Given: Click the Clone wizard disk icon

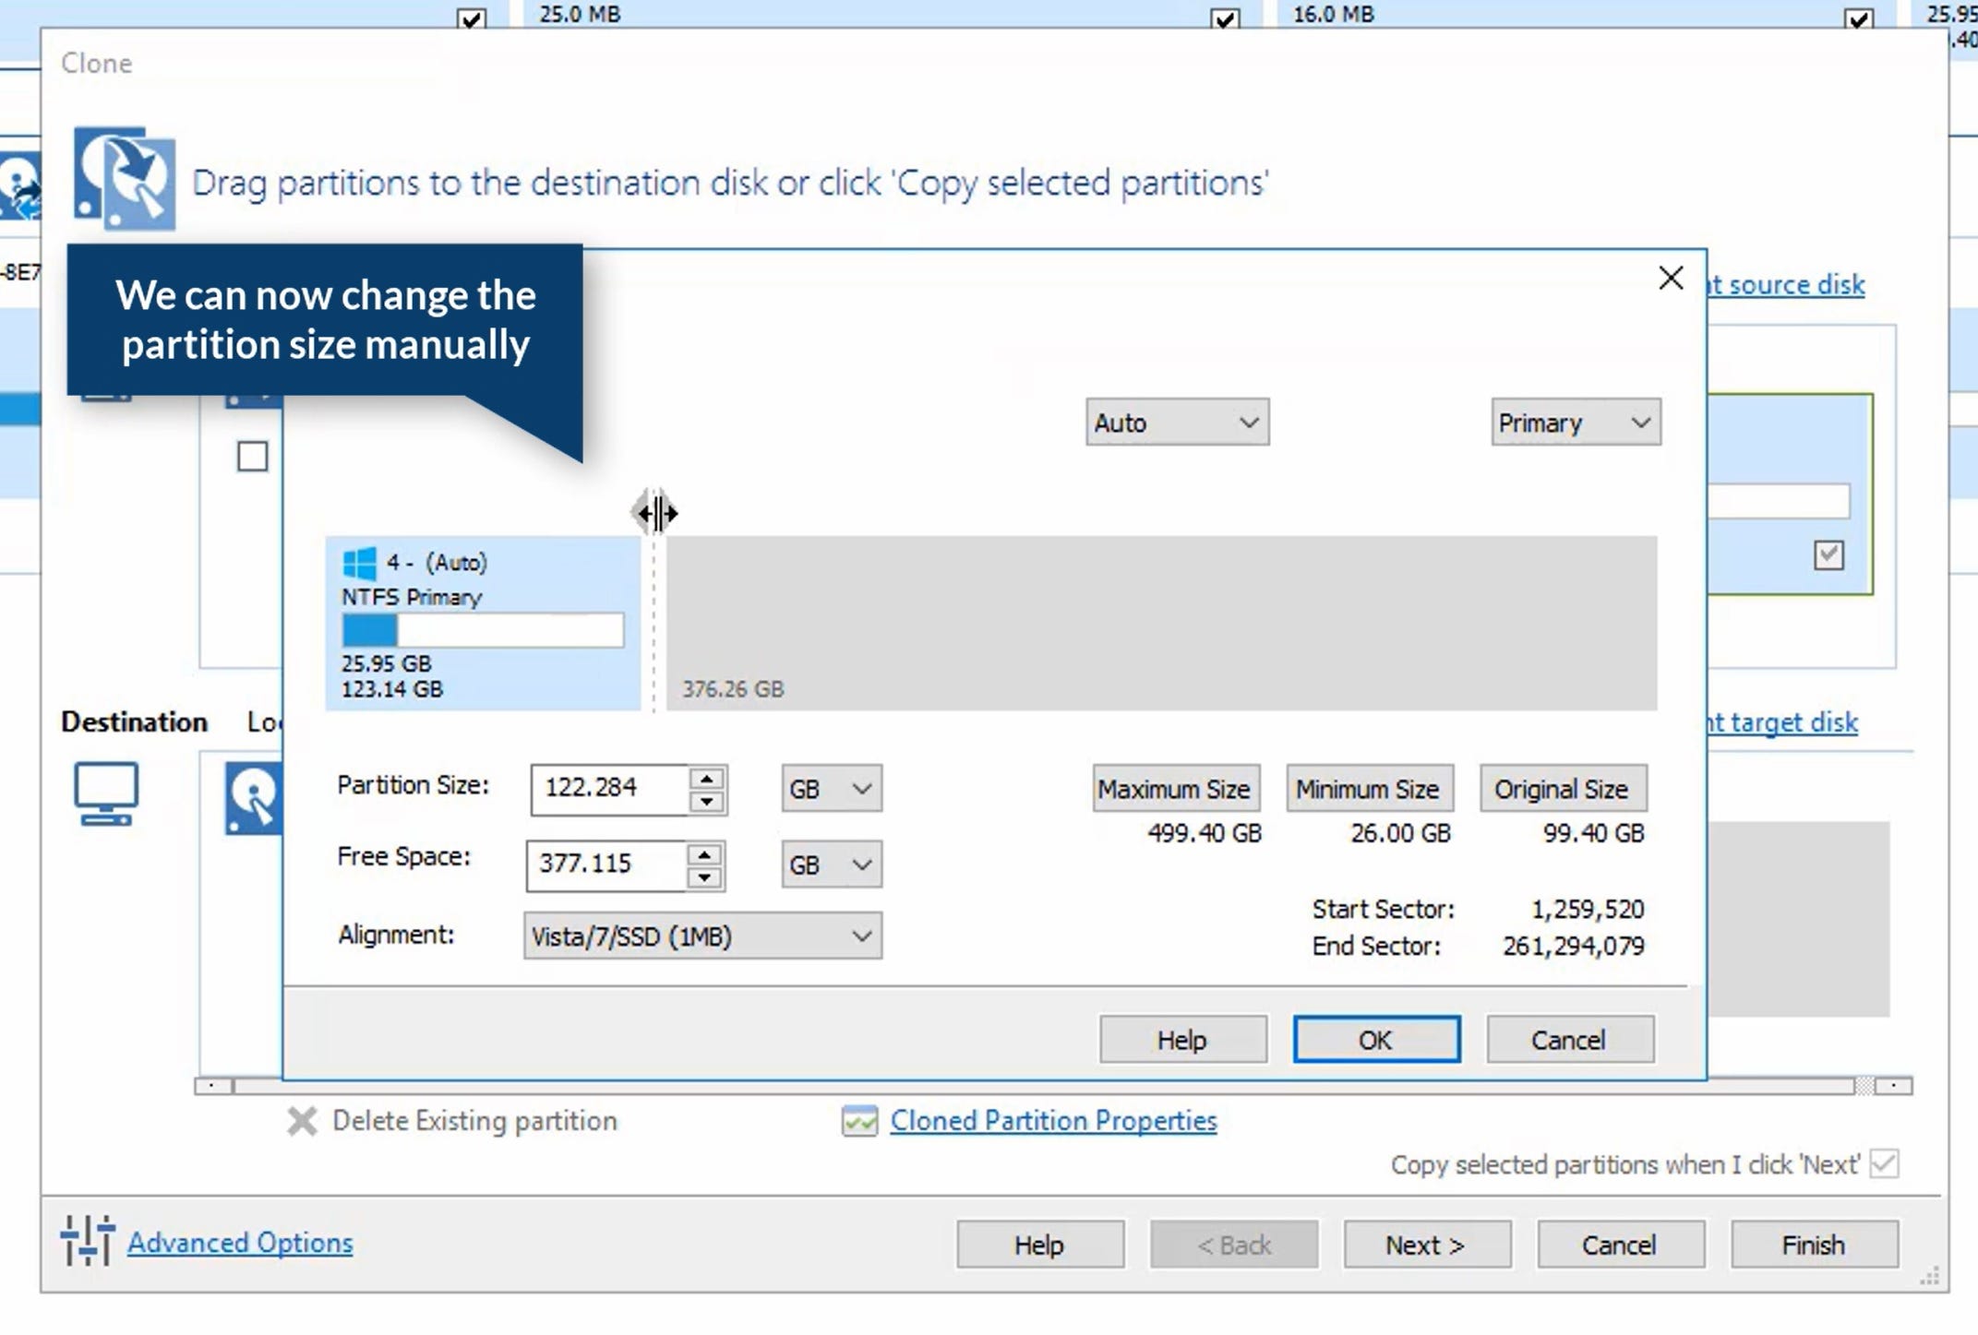Looking at the screenshot, I should (125, 178).
